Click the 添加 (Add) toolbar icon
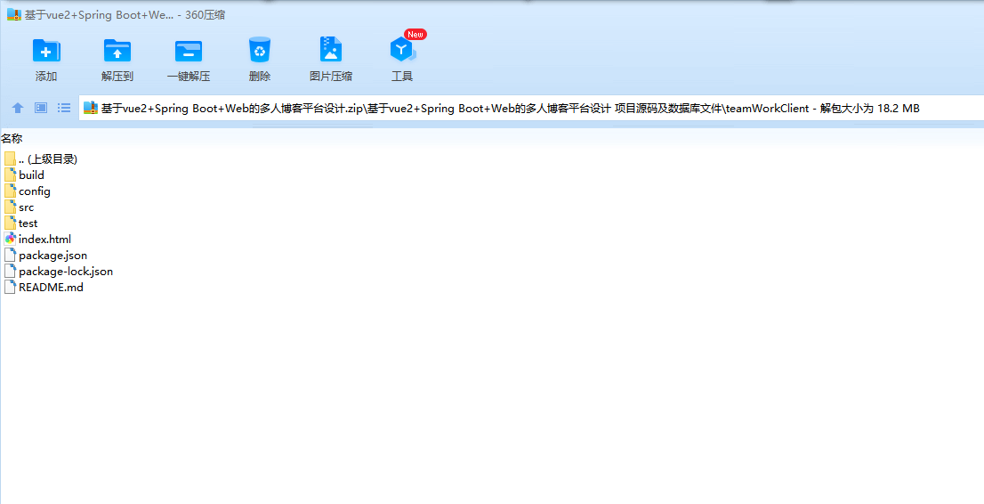Viewport: 984px width, 504px height. point(46,50)
